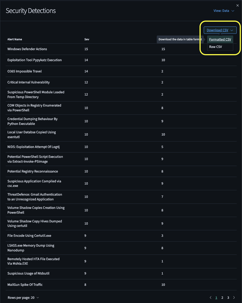Click Critical Internal Vulnerability alert

(28, 82)
